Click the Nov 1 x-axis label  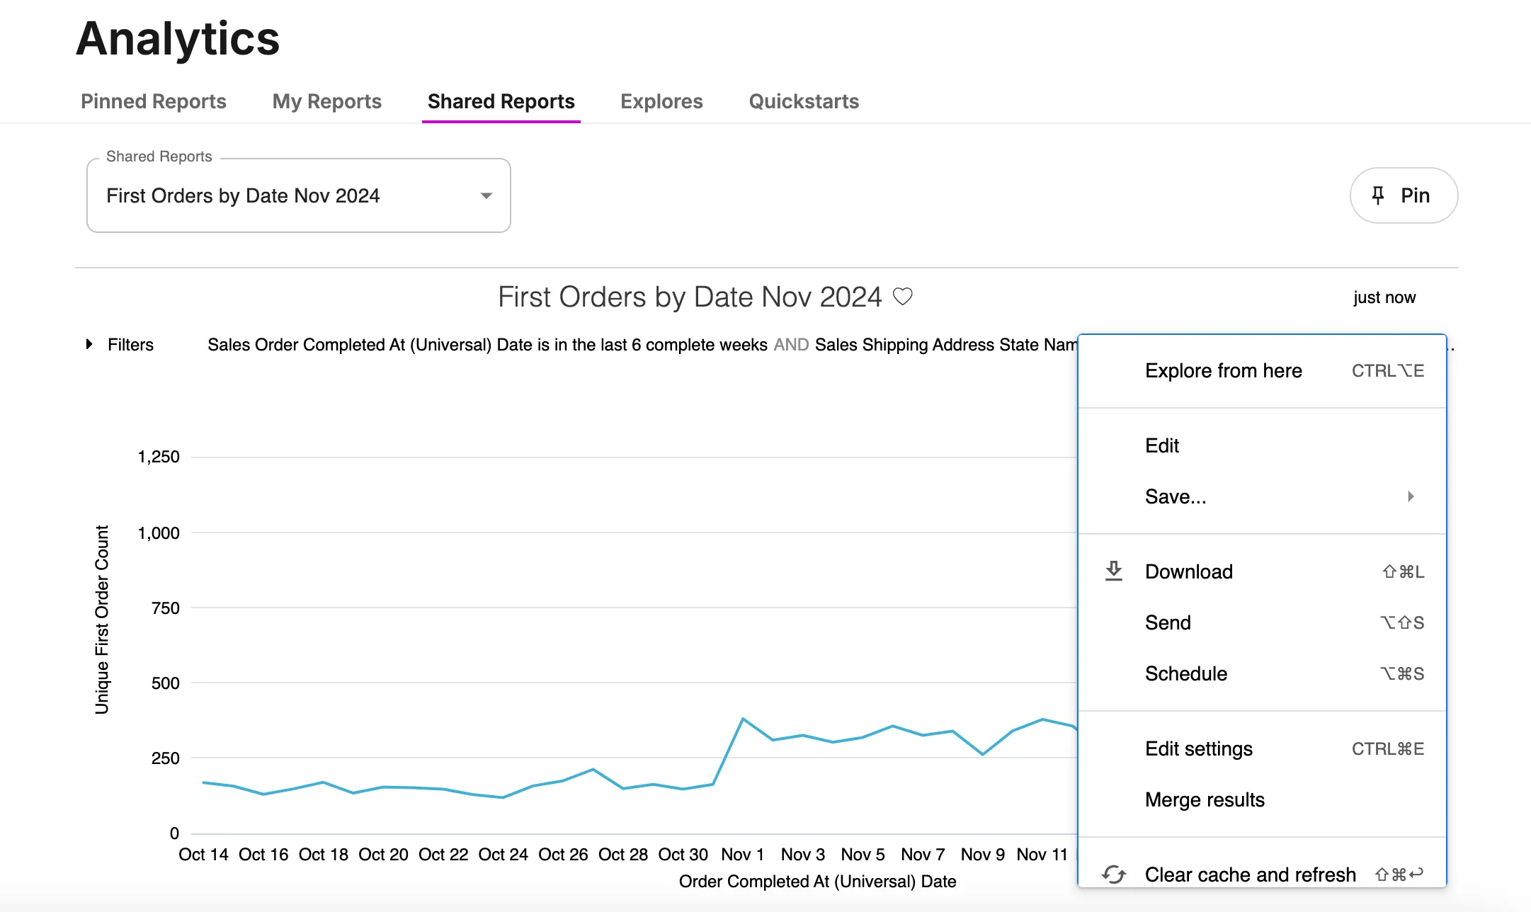point(742,855)
